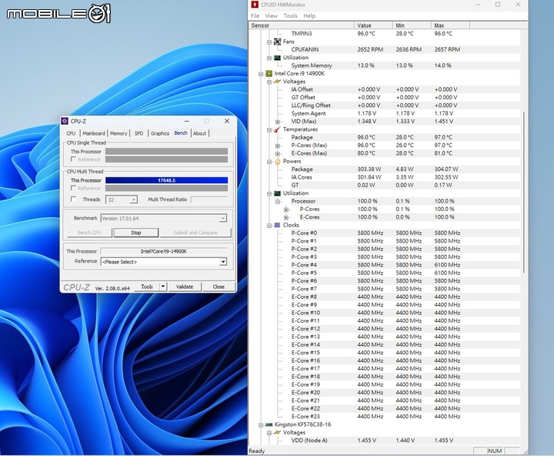Click the Powers flame icon

point(277,161)
